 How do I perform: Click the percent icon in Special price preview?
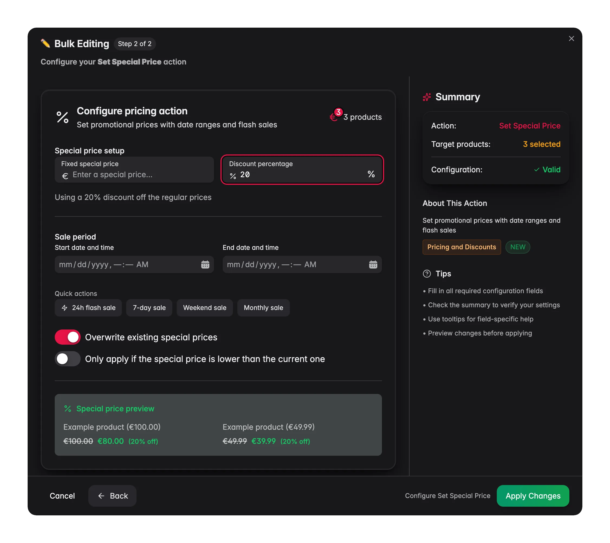coord(68,409)
